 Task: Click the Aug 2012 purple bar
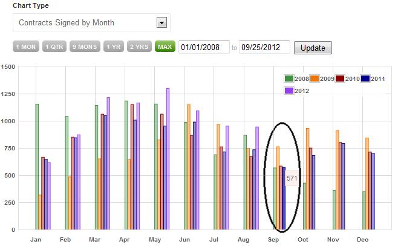pos(257,178)
